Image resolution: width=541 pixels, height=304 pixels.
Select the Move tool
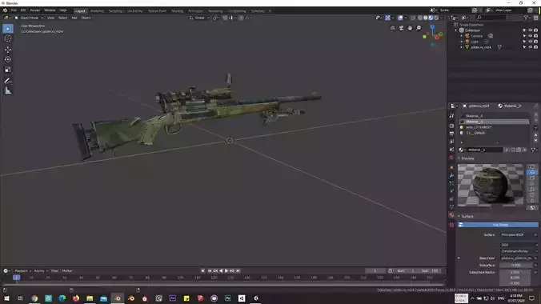pyautogui.click(x=7, y=50)
